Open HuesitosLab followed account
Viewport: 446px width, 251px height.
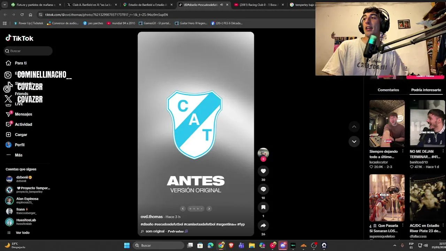click(21, 222)
